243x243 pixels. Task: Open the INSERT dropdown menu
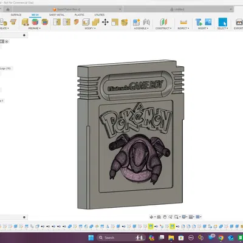pos(203,29)
